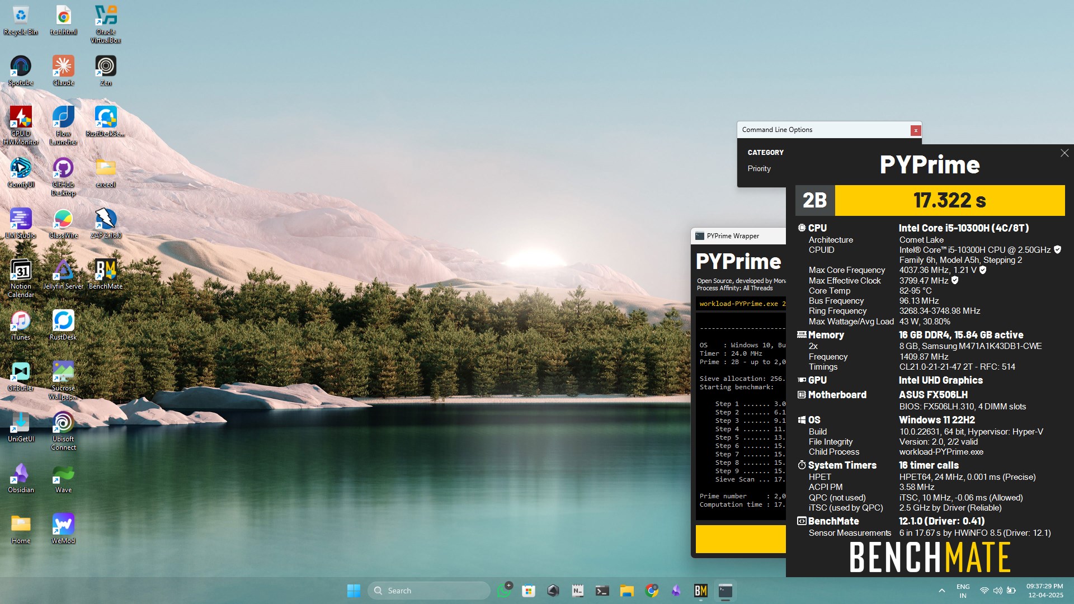Launch WeMod desktop shortcut

(63, 529)
